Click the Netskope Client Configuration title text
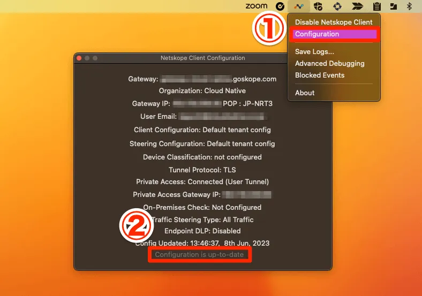Viewport: 422px width, 296px height. coord(202,58)
